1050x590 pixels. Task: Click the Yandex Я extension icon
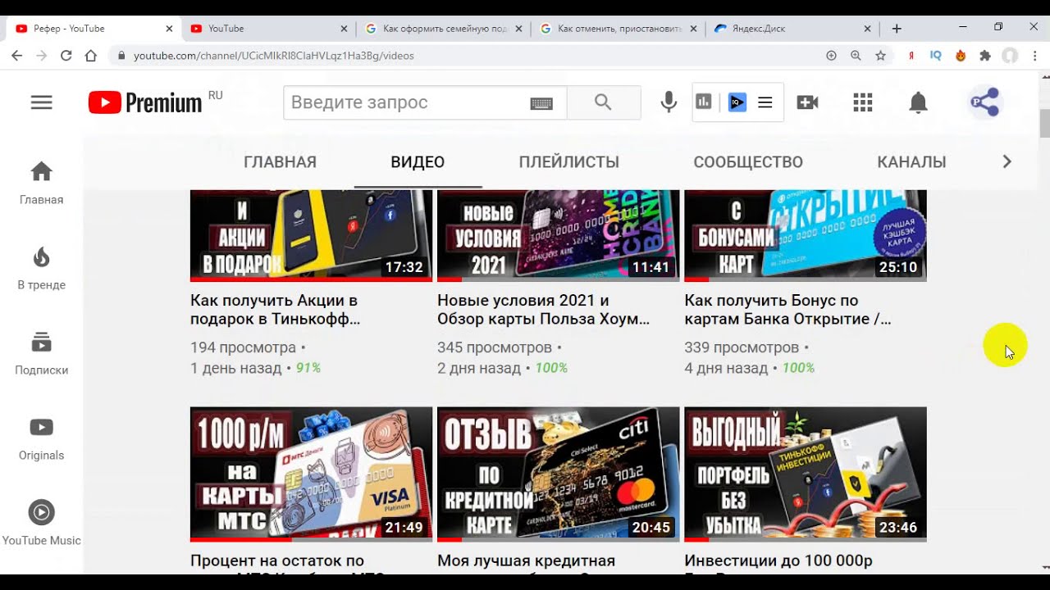click(x=911, y=56)
